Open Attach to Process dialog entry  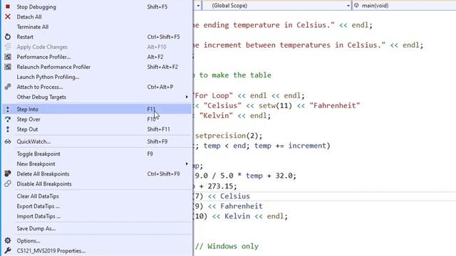(97, 87)
